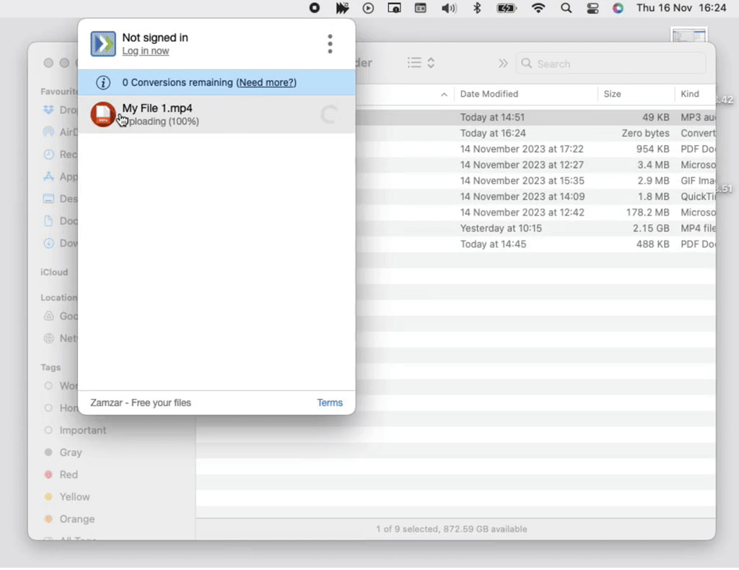Expand Finder toolbar overflow chevrons

tap(503, 63)
